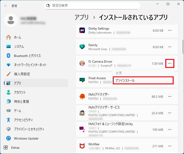Choose アンインストール from the popup menu
This screenshot has width=184, height=154.
[143, 80]
